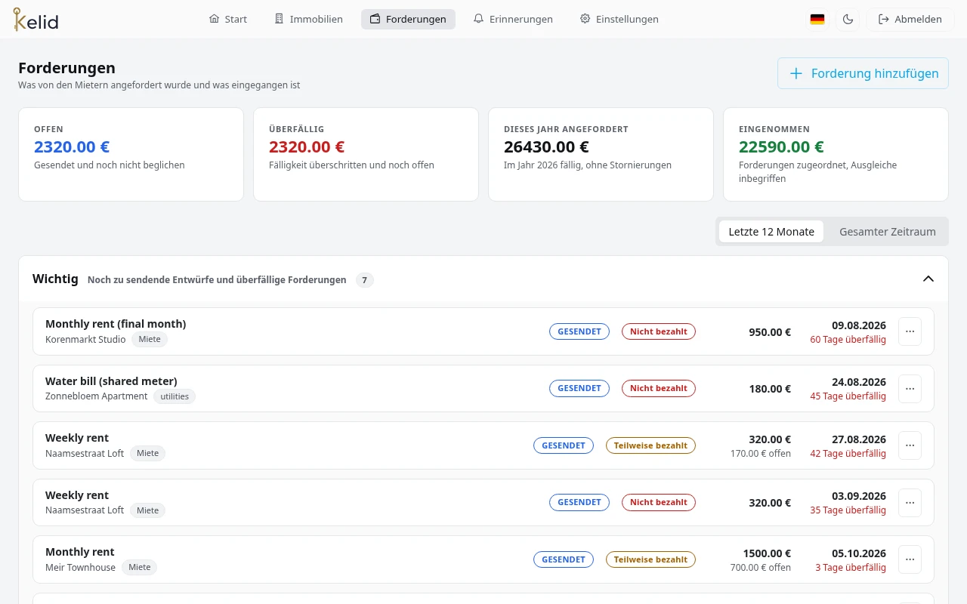Open options for Weekly rent due 27.08.2026
Viewport: 967px width, 604px height.
pos(910,445)
